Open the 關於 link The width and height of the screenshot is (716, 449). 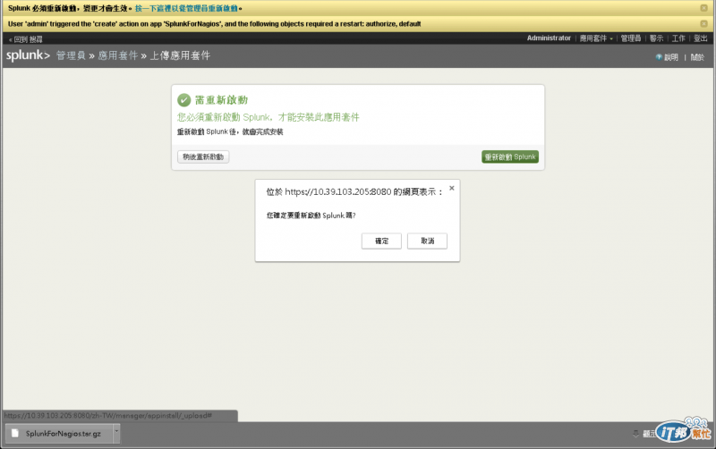tap(697, 57)
